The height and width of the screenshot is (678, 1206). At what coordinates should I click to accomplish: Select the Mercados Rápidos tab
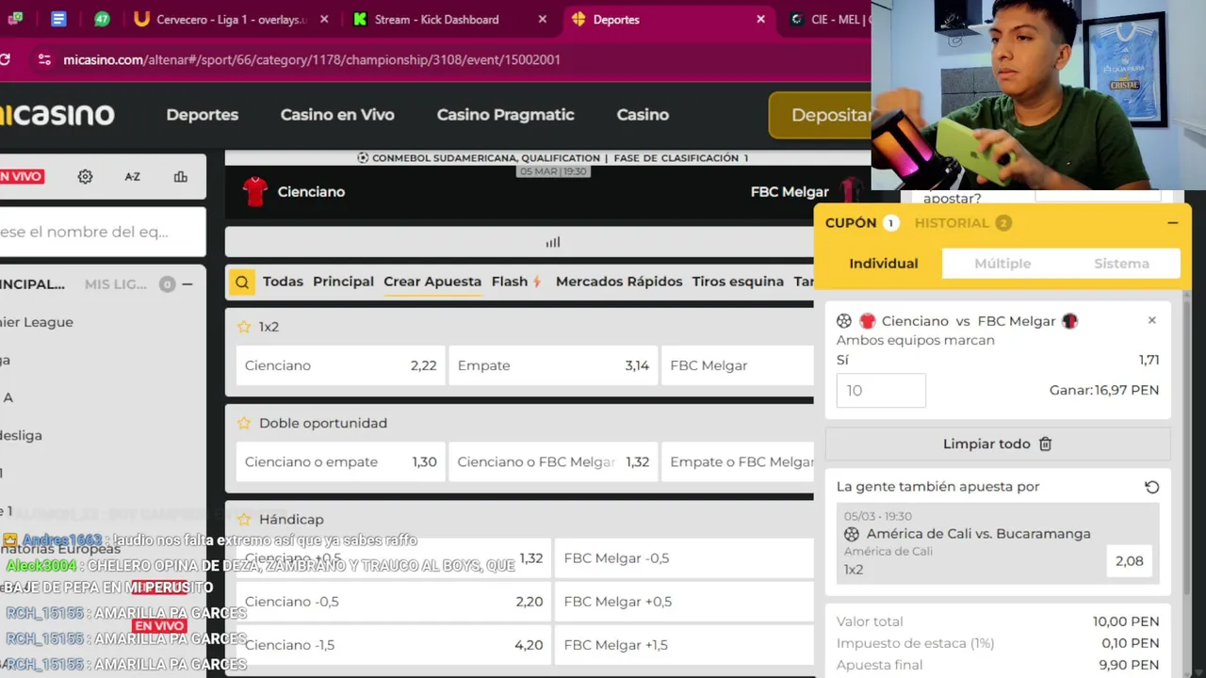pyautogui.click(x=619, y=282)
